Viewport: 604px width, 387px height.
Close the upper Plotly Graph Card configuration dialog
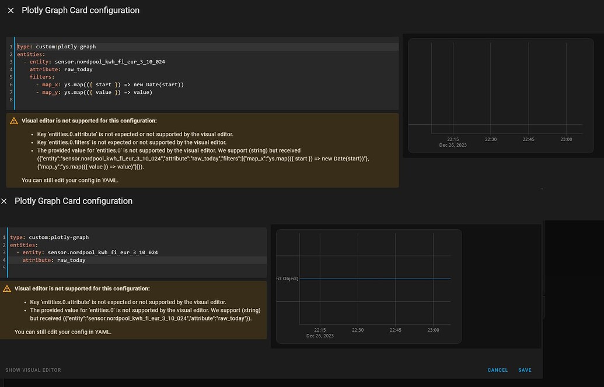point(11,10)
